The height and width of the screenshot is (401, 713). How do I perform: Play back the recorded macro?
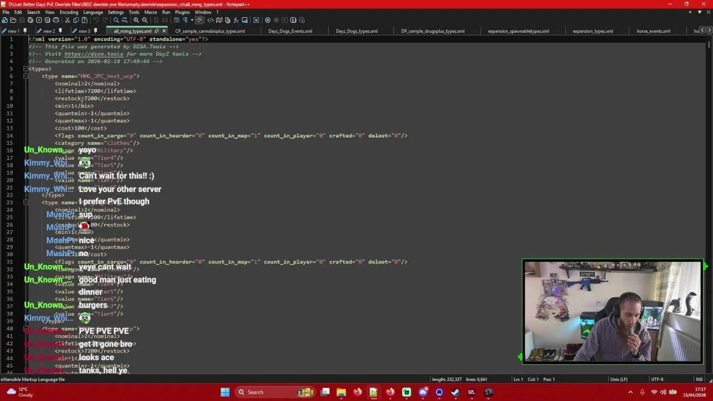[x=285, y=20]
